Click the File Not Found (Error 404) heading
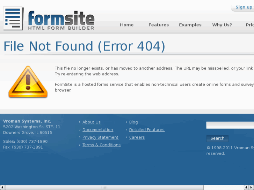254x190 pixels. (84, 46)
